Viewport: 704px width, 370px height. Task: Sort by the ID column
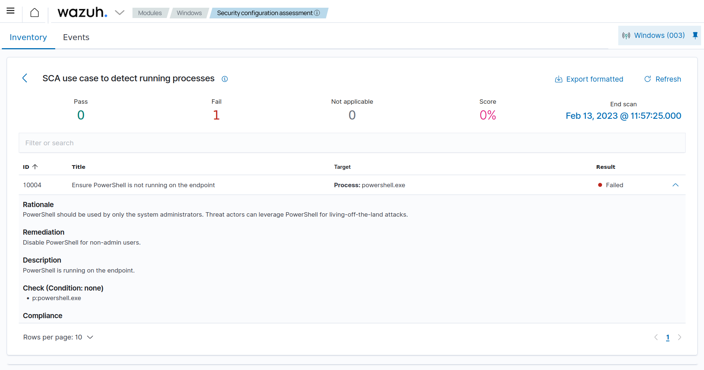click(31, 167)
